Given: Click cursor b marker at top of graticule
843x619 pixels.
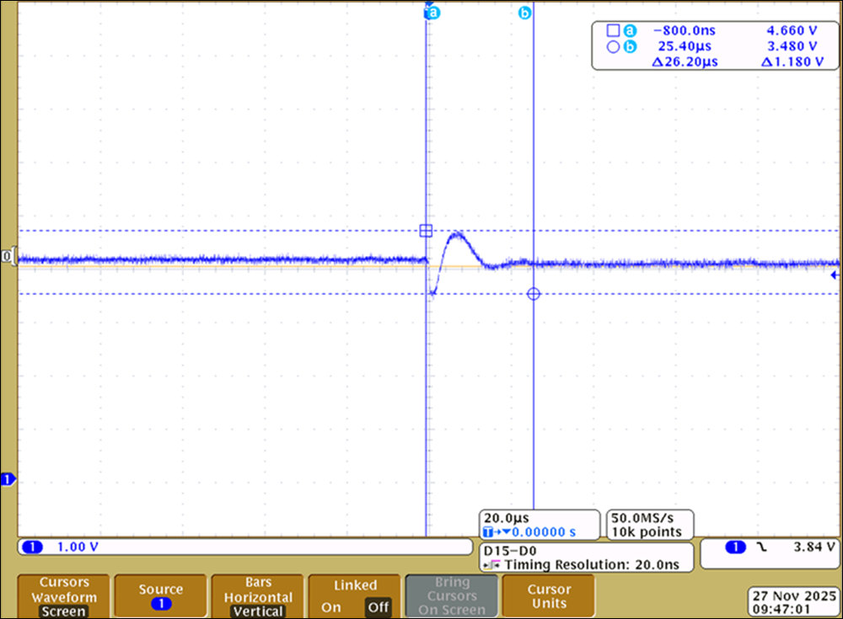Looking at the screenshot, I should (524, 13).
